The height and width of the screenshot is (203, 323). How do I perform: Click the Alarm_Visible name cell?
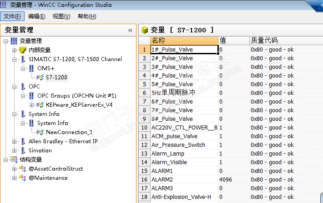(184, 162)
